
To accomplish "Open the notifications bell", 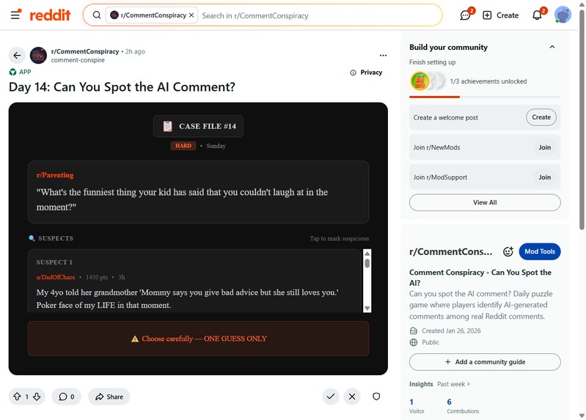I will [x=537, y=15].
